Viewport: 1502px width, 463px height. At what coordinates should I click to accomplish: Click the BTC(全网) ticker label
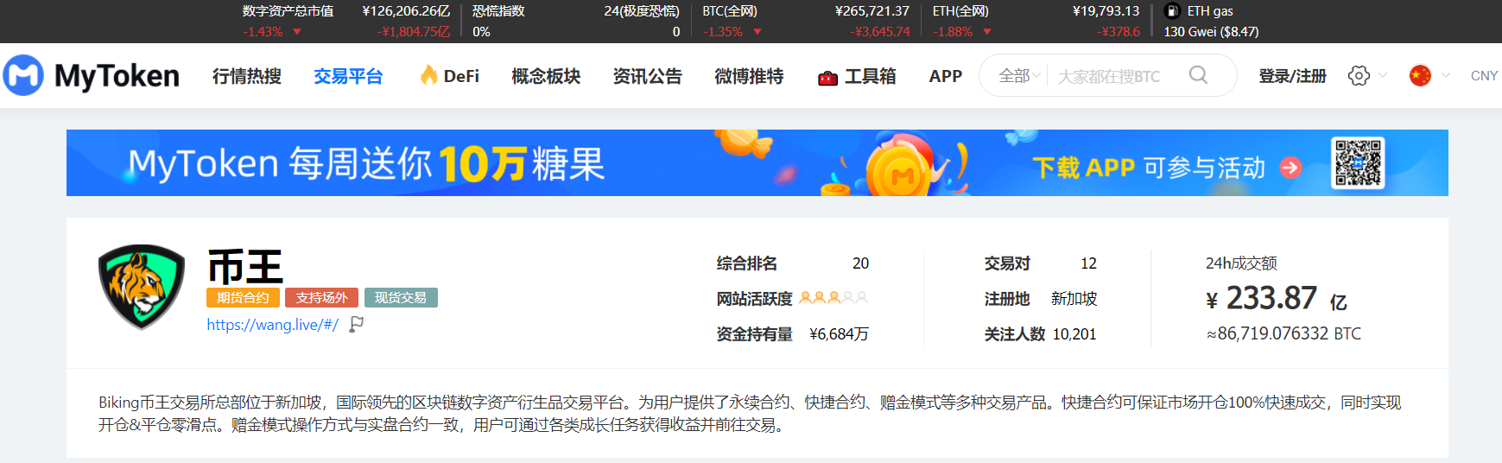[730, 11]
